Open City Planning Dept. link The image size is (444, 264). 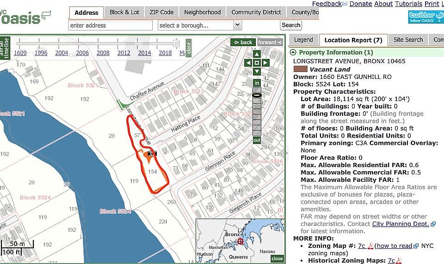click(401, 224)
